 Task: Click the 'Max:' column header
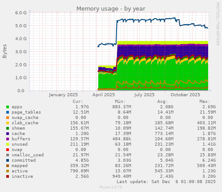point(205,102)
